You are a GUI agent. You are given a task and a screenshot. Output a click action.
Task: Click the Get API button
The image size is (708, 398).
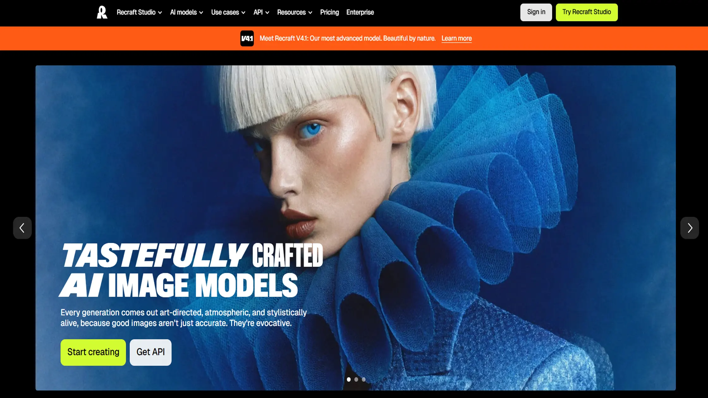point(150,352)
